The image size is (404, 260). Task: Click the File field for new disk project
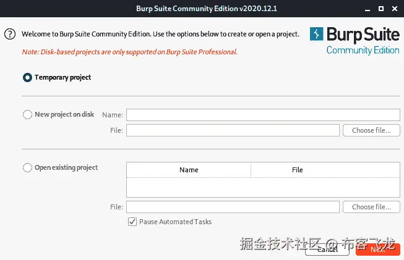click(233, 130)
